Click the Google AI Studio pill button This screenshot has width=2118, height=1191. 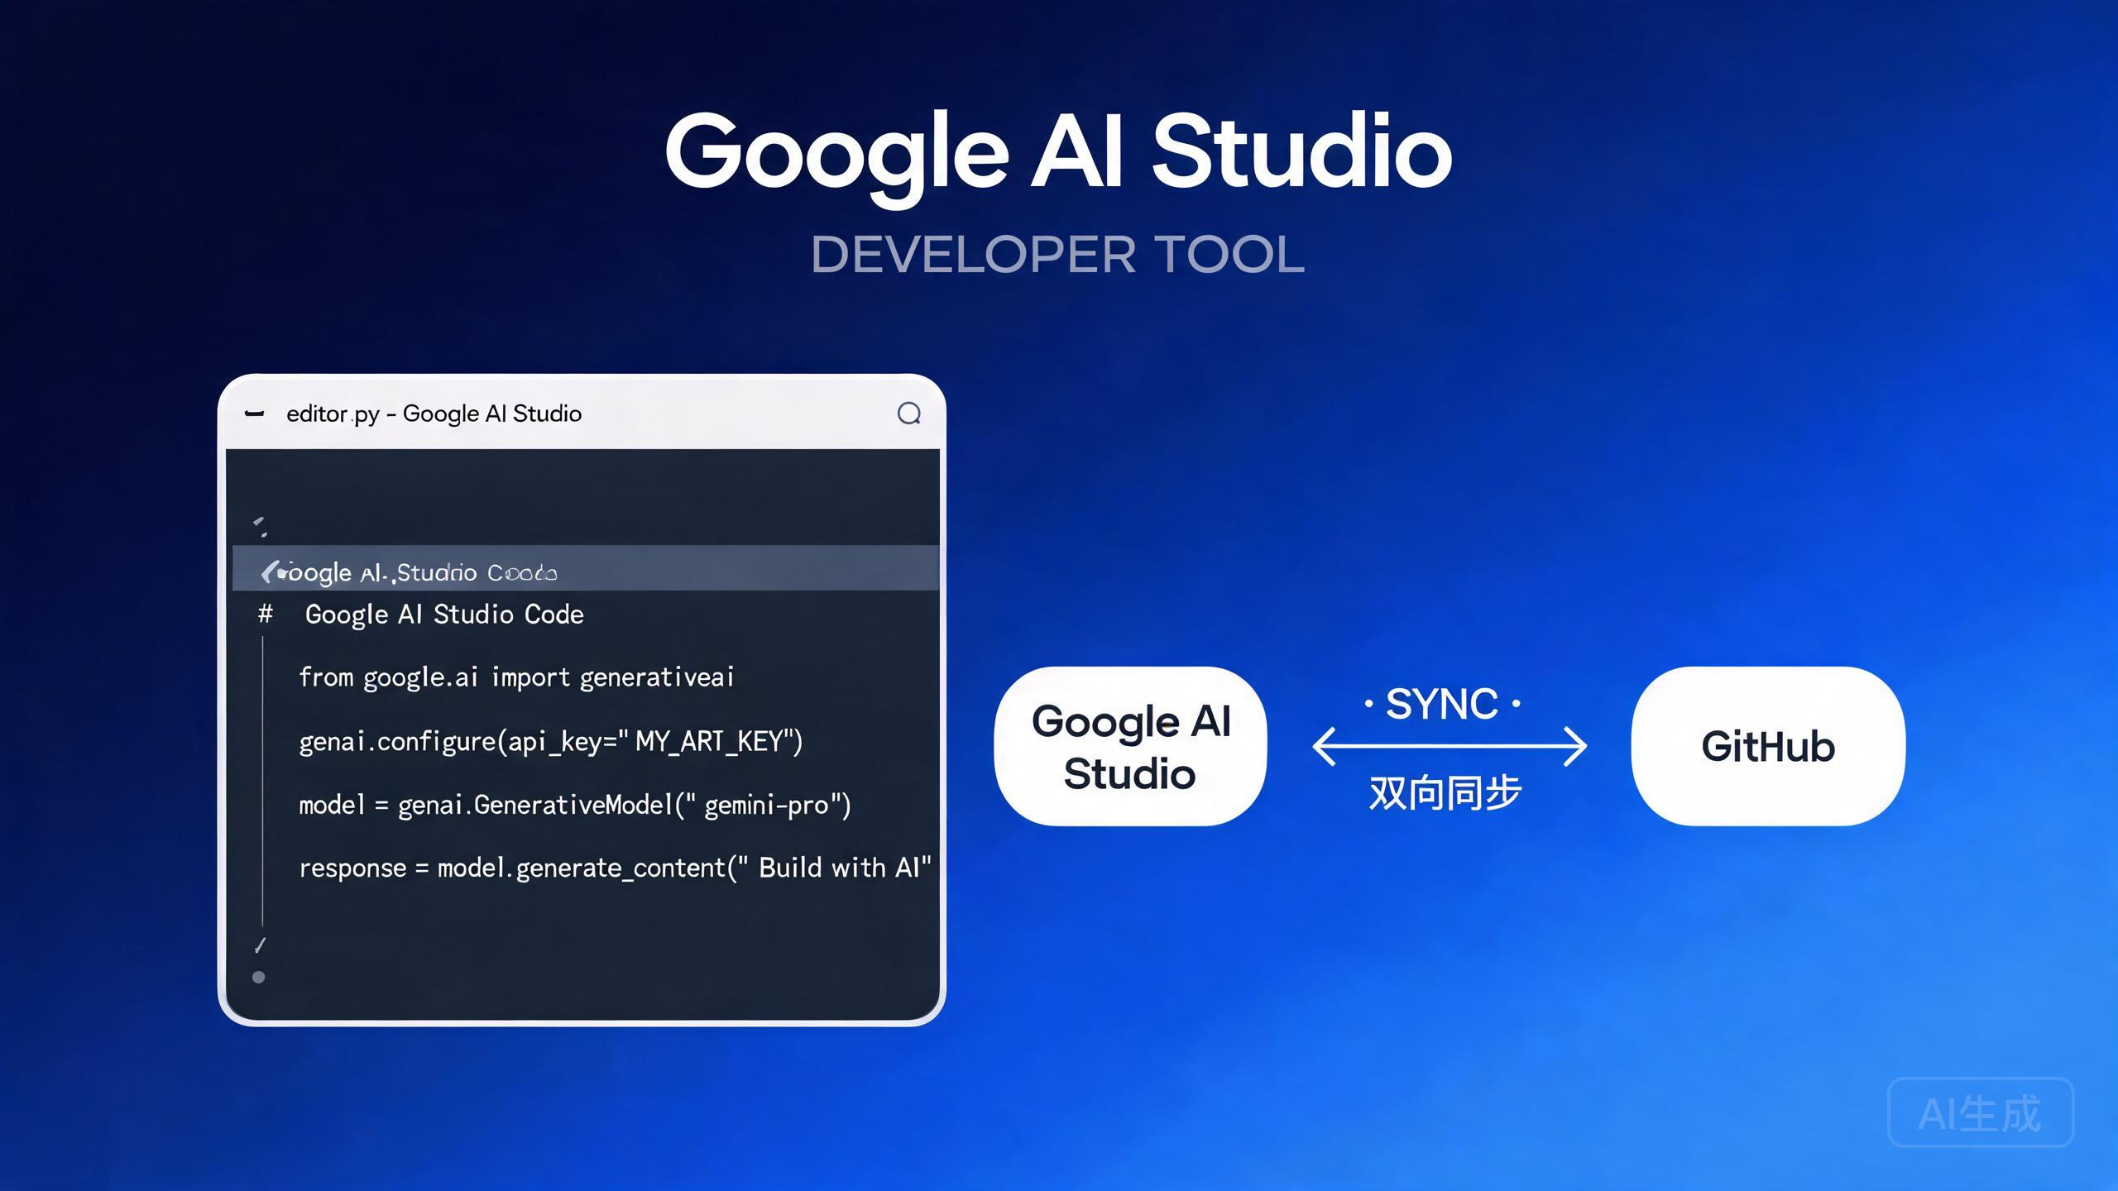click(x=1130, y=746)
